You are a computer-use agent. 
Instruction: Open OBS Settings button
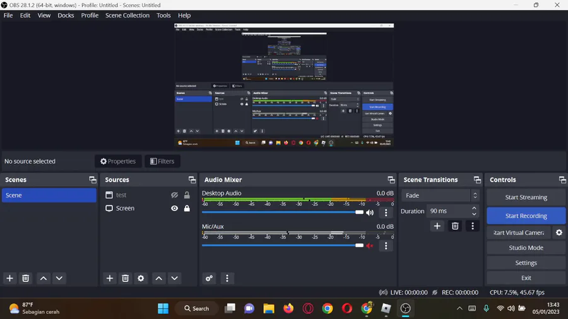526,263
